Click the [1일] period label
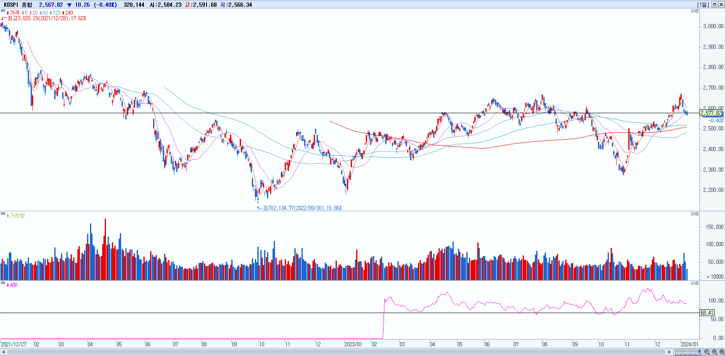 coord(703,5)
